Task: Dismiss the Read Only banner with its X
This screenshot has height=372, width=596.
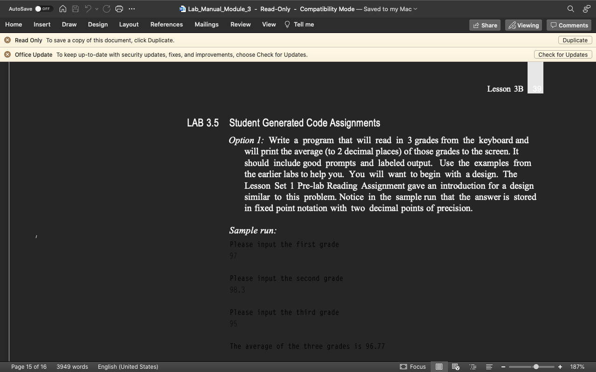Action: [7, 40]
